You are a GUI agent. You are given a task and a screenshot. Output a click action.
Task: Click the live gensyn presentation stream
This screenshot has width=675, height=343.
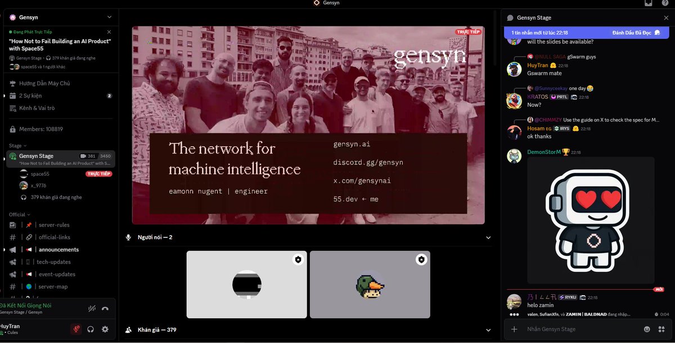click(x=308, y=125)
